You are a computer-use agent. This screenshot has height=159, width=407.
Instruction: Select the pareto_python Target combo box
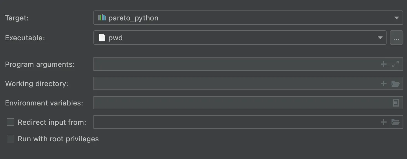pyautogui.click(x=243, y=18)
